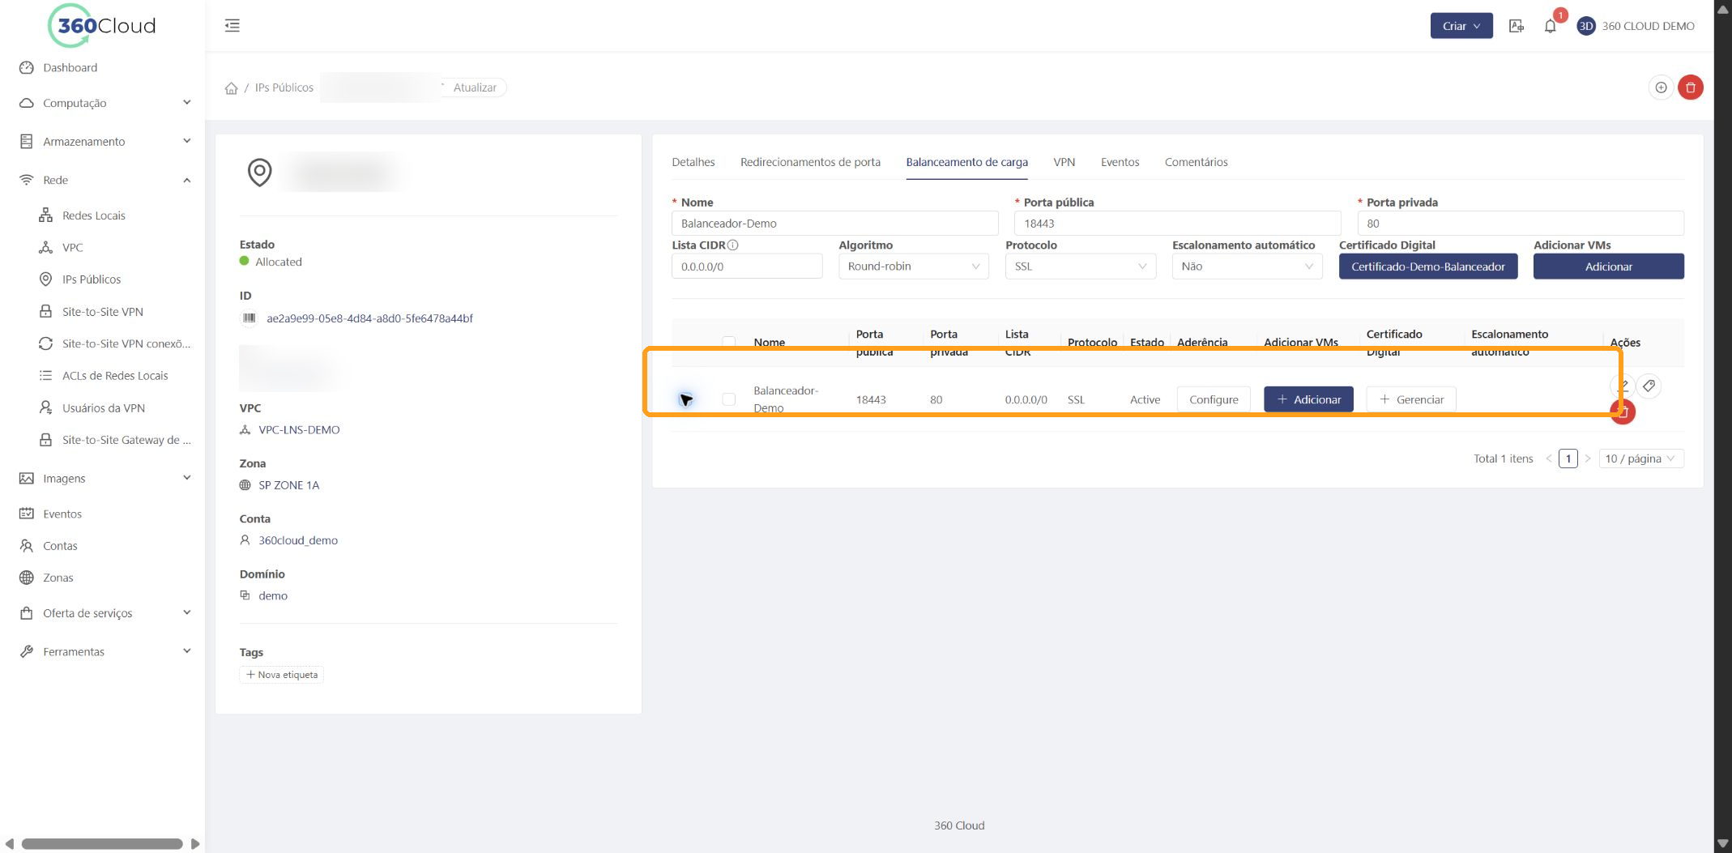Click the Configure button in Aderência column
This screenshot has width=1732, height=853.
pyautogui.click(x=1213, y=399)
